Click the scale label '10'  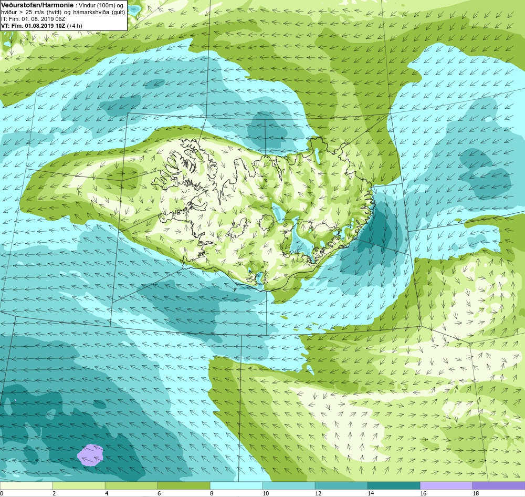(266, 493)
